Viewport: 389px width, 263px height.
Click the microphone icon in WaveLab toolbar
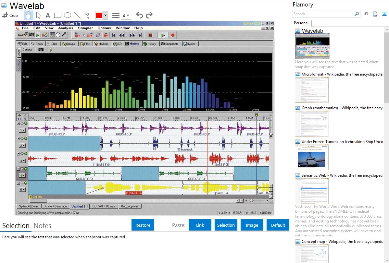64,35
